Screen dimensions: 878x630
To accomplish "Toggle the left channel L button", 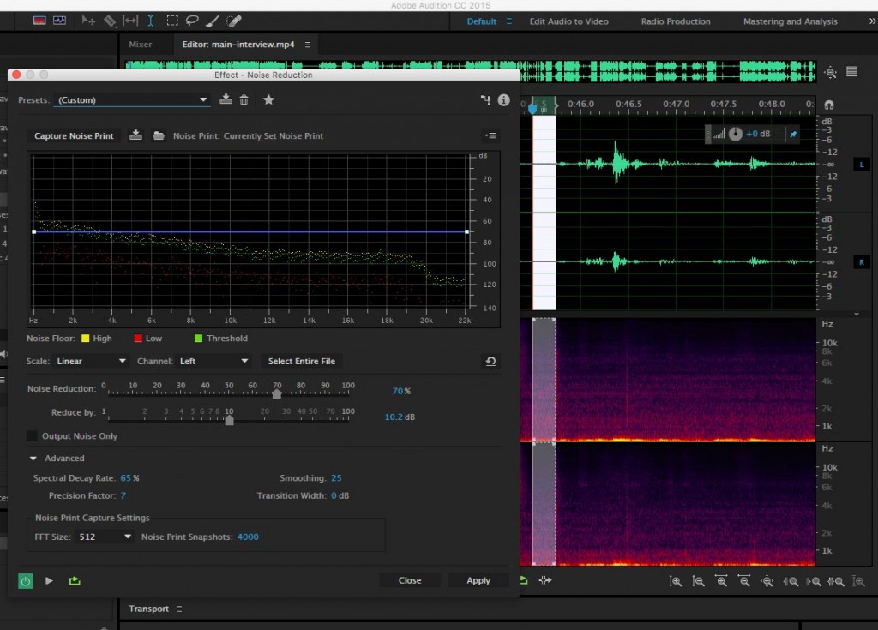I will coord(860,164).
